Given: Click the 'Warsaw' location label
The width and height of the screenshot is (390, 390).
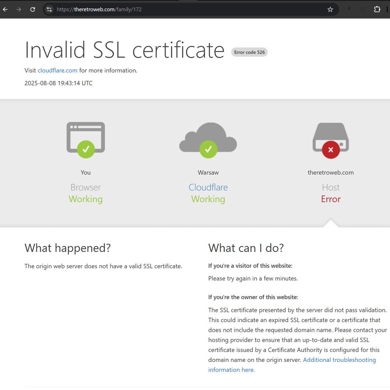Looking at the screenshot, I should point(208,172).
